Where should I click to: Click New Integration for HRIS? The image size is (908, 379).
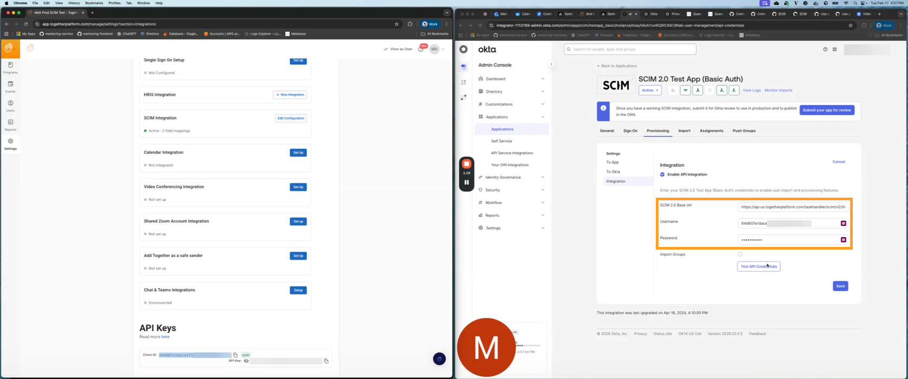[x=290, y=95]
